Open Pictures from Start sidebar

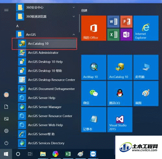point(6,119)
